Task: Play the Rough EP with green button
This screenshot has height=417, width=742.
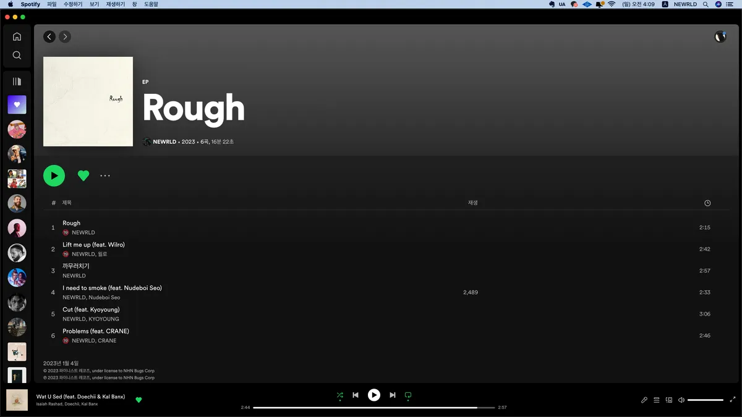Action: tap(54, 176)
